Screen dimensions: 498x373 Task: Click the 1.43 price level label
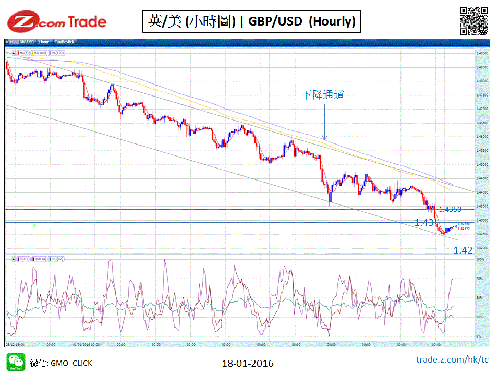[x=424, y=223]
